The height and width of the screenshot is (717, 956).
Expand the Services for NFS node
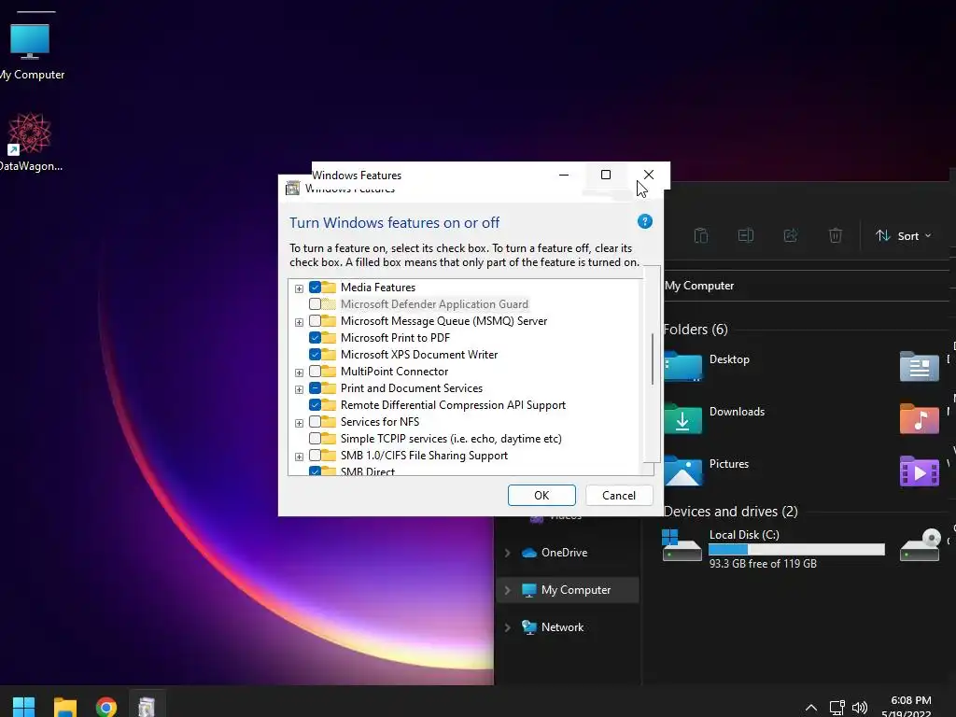pos(299,423)
